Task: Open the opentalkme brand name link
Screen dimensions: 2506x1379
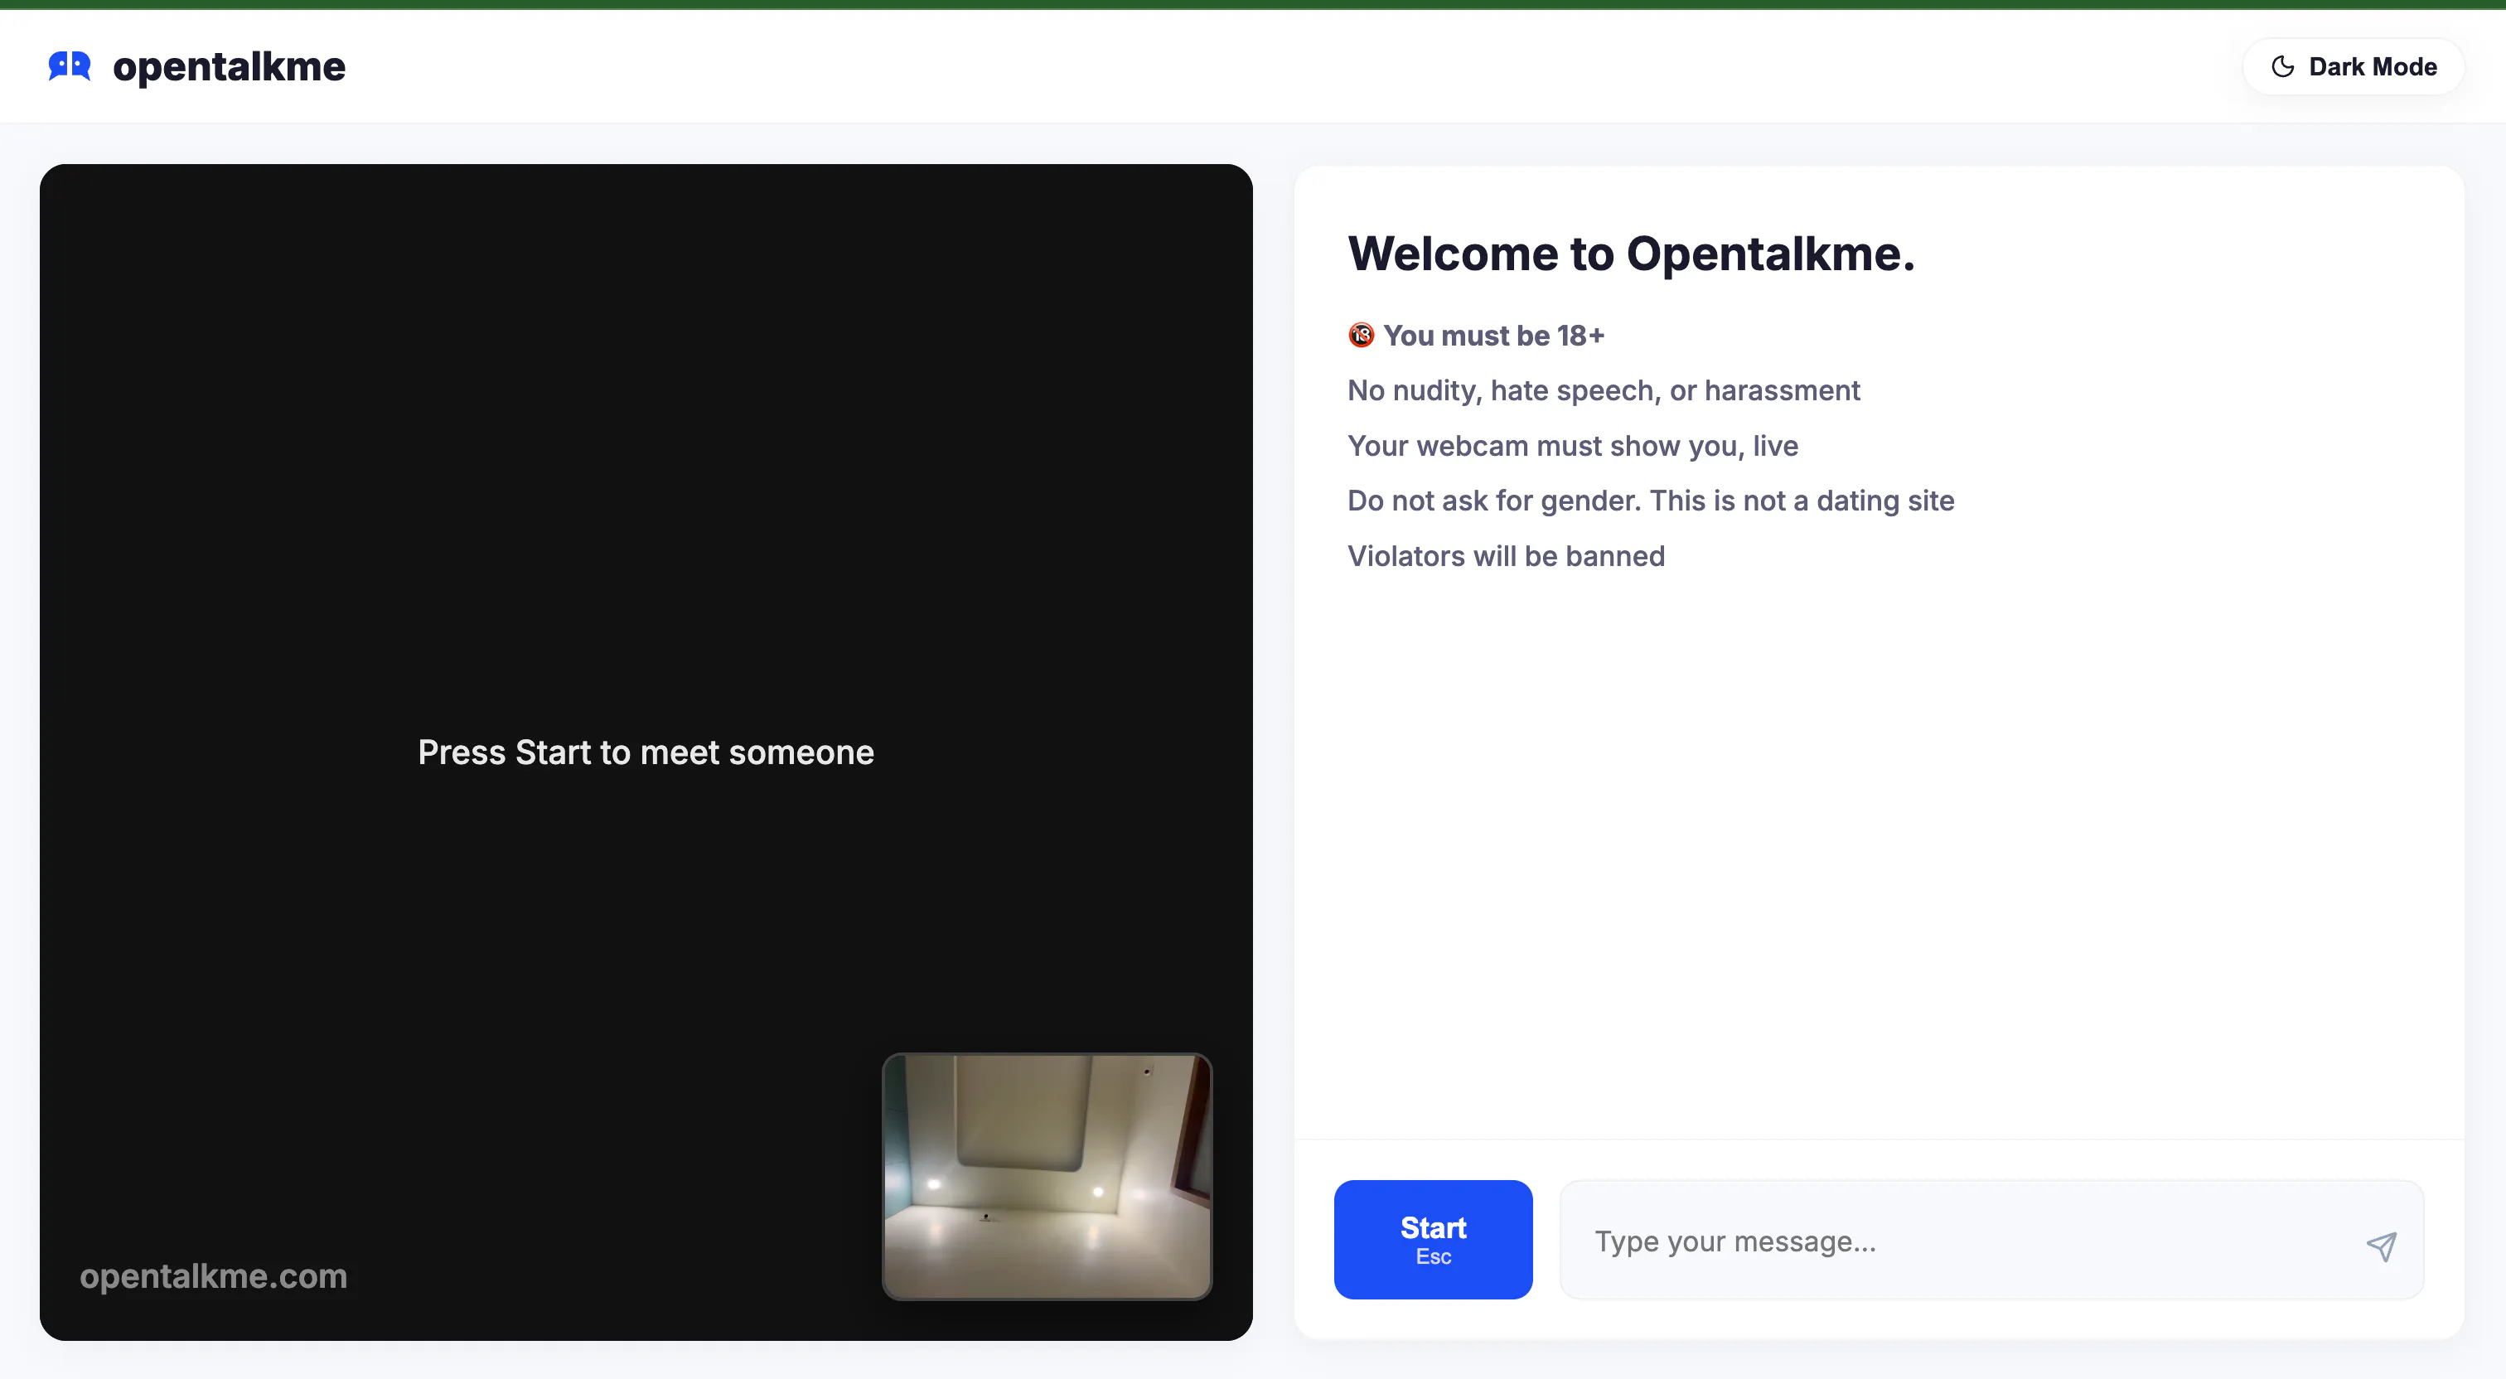Action: point(229,66)
